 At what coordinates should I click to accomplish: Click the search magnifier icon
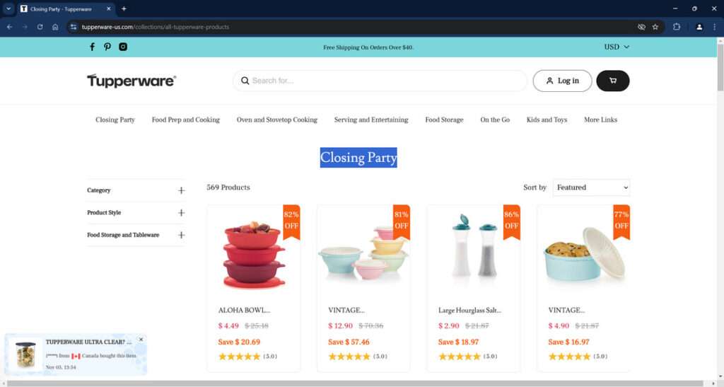coord(245,81)
